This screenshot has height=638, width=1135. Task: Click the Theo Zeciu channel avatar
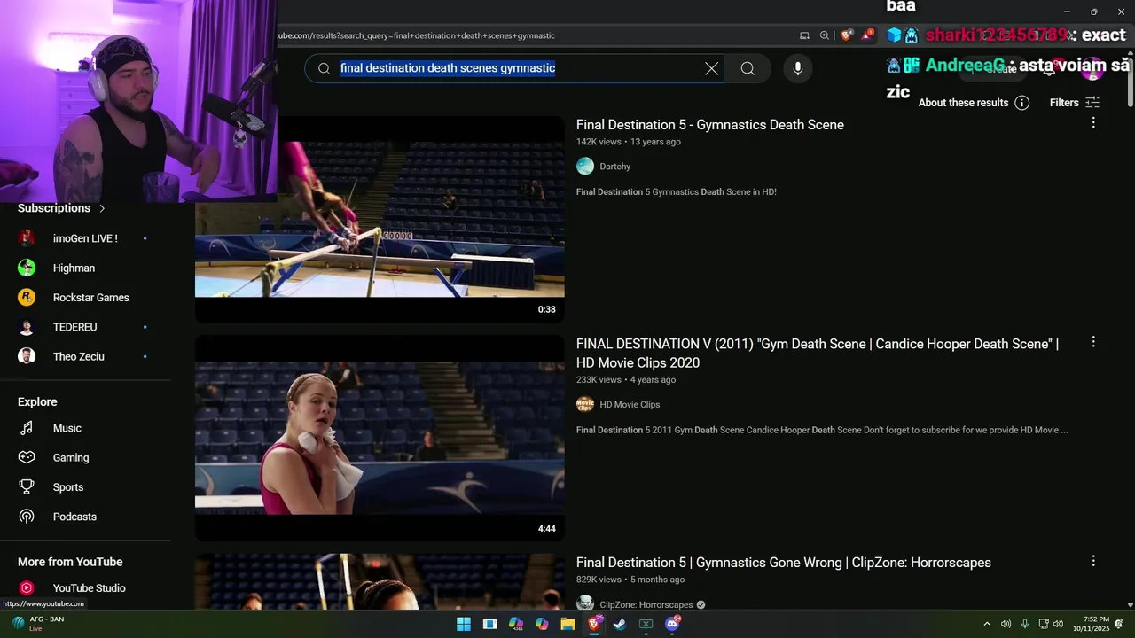27,356
